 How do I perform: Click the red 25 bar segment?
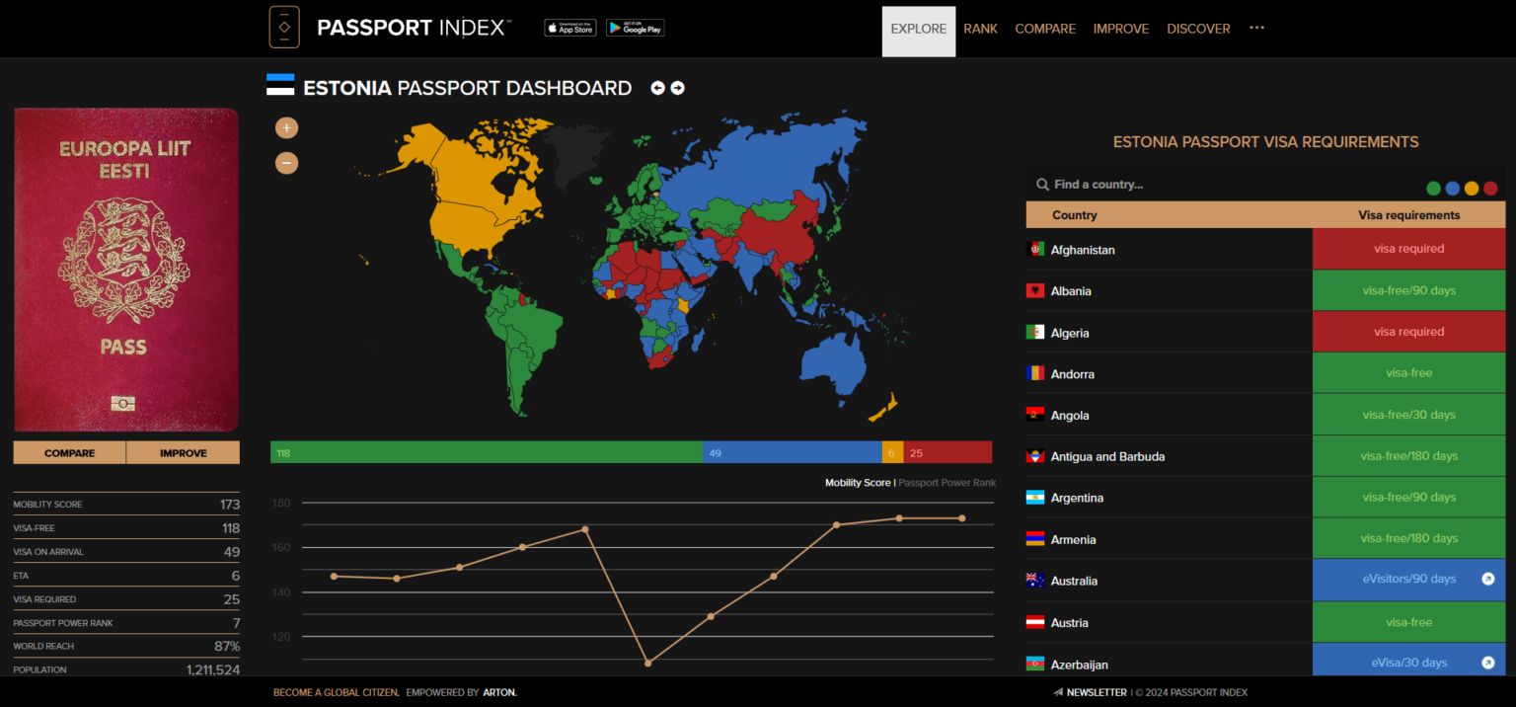947,452
